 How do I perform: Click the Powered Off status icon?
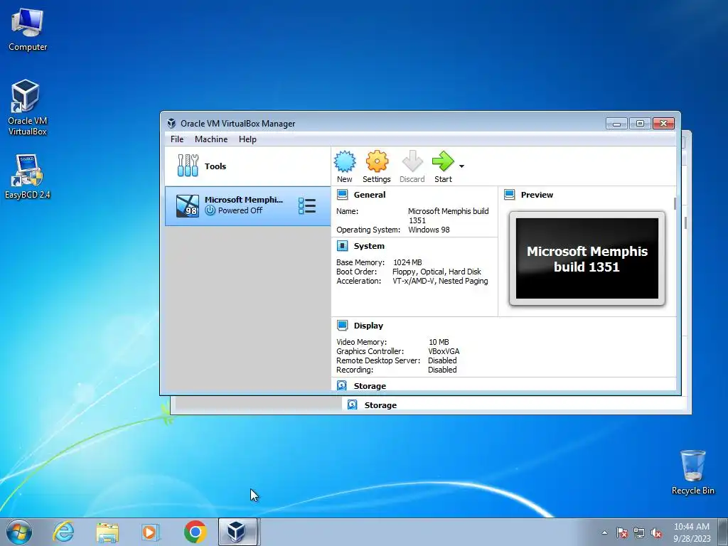(x=210, y=210)
